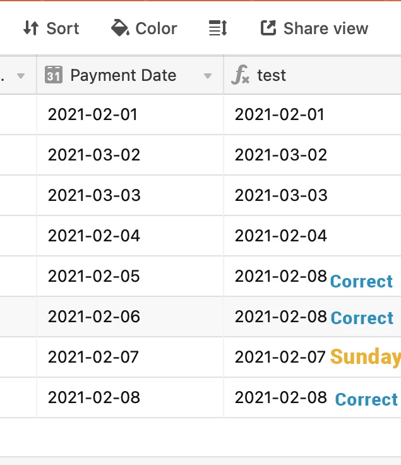This screenshot has width=401, height=465.
Task: Open Share view options
Action: click(314, 28)
